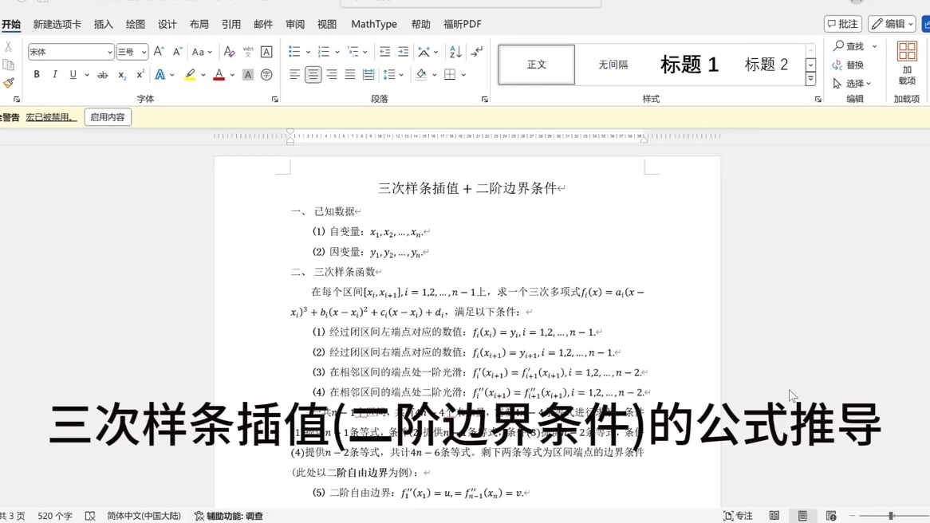Viewport: 930px width, 523px height.
Task: Select the superscript formatting icon
Action: pyautogui.click(x=140, y=74)
